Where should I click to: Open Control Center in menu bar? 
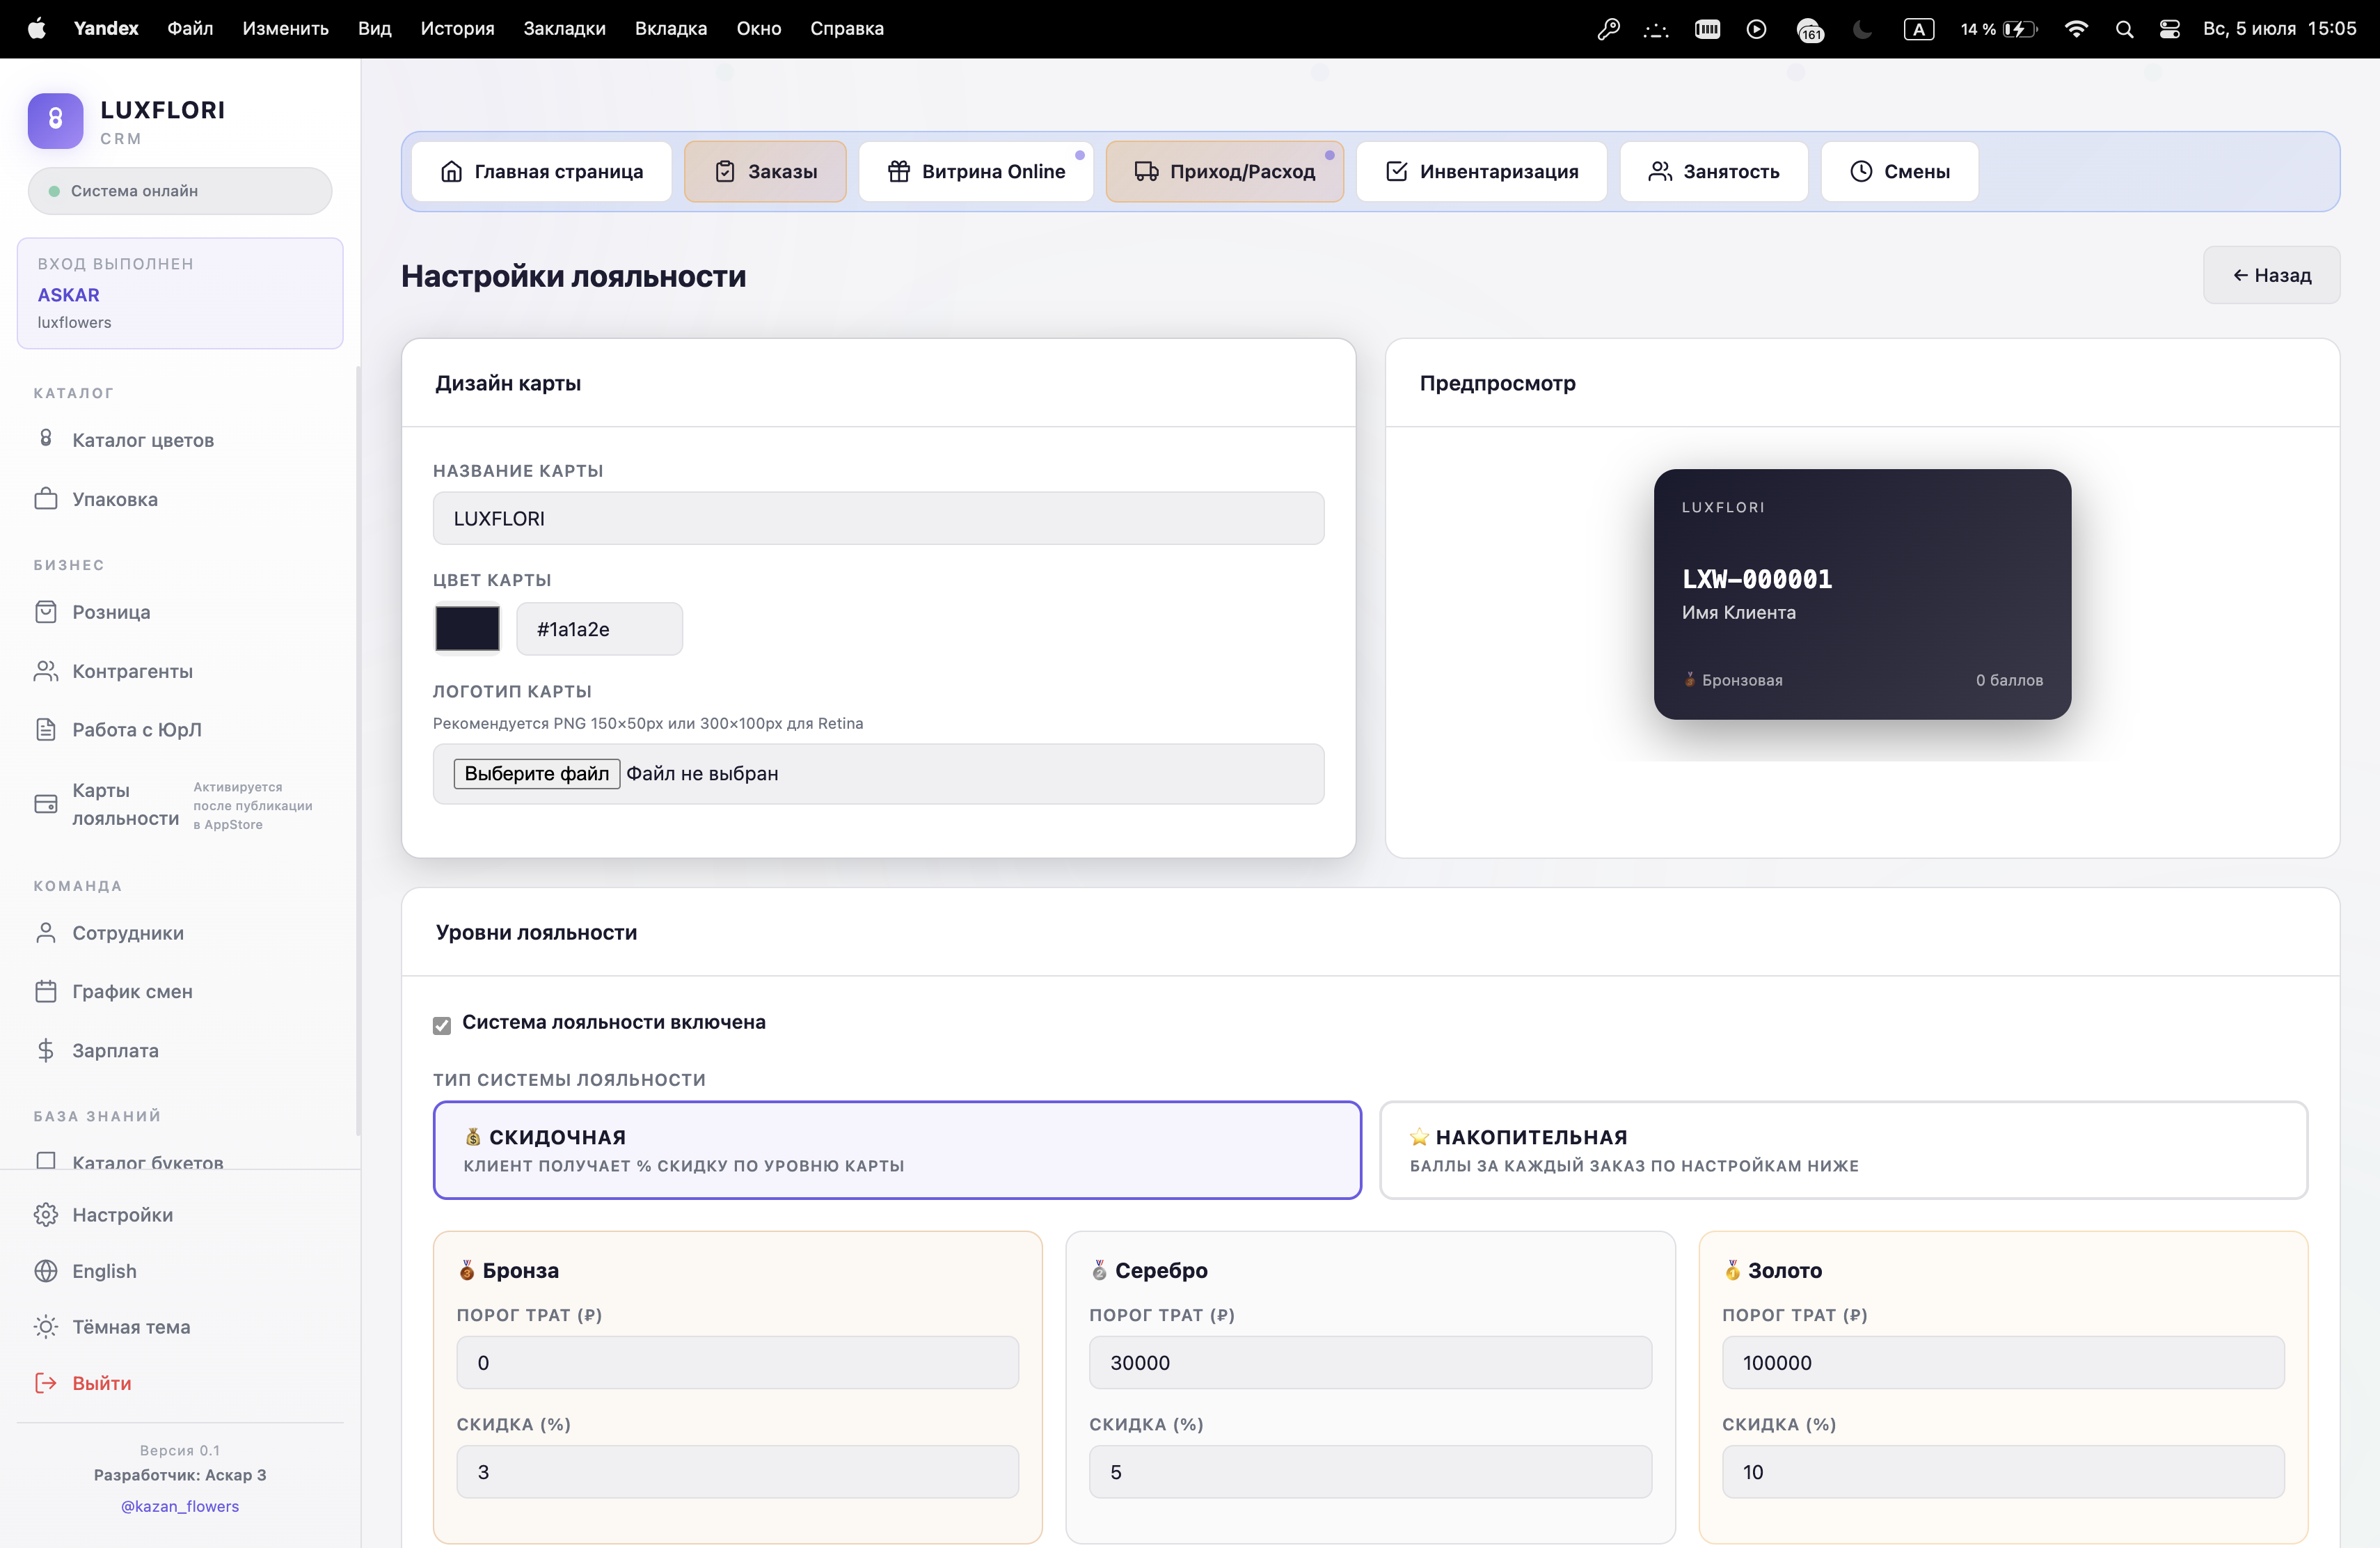pos(2169,29)
